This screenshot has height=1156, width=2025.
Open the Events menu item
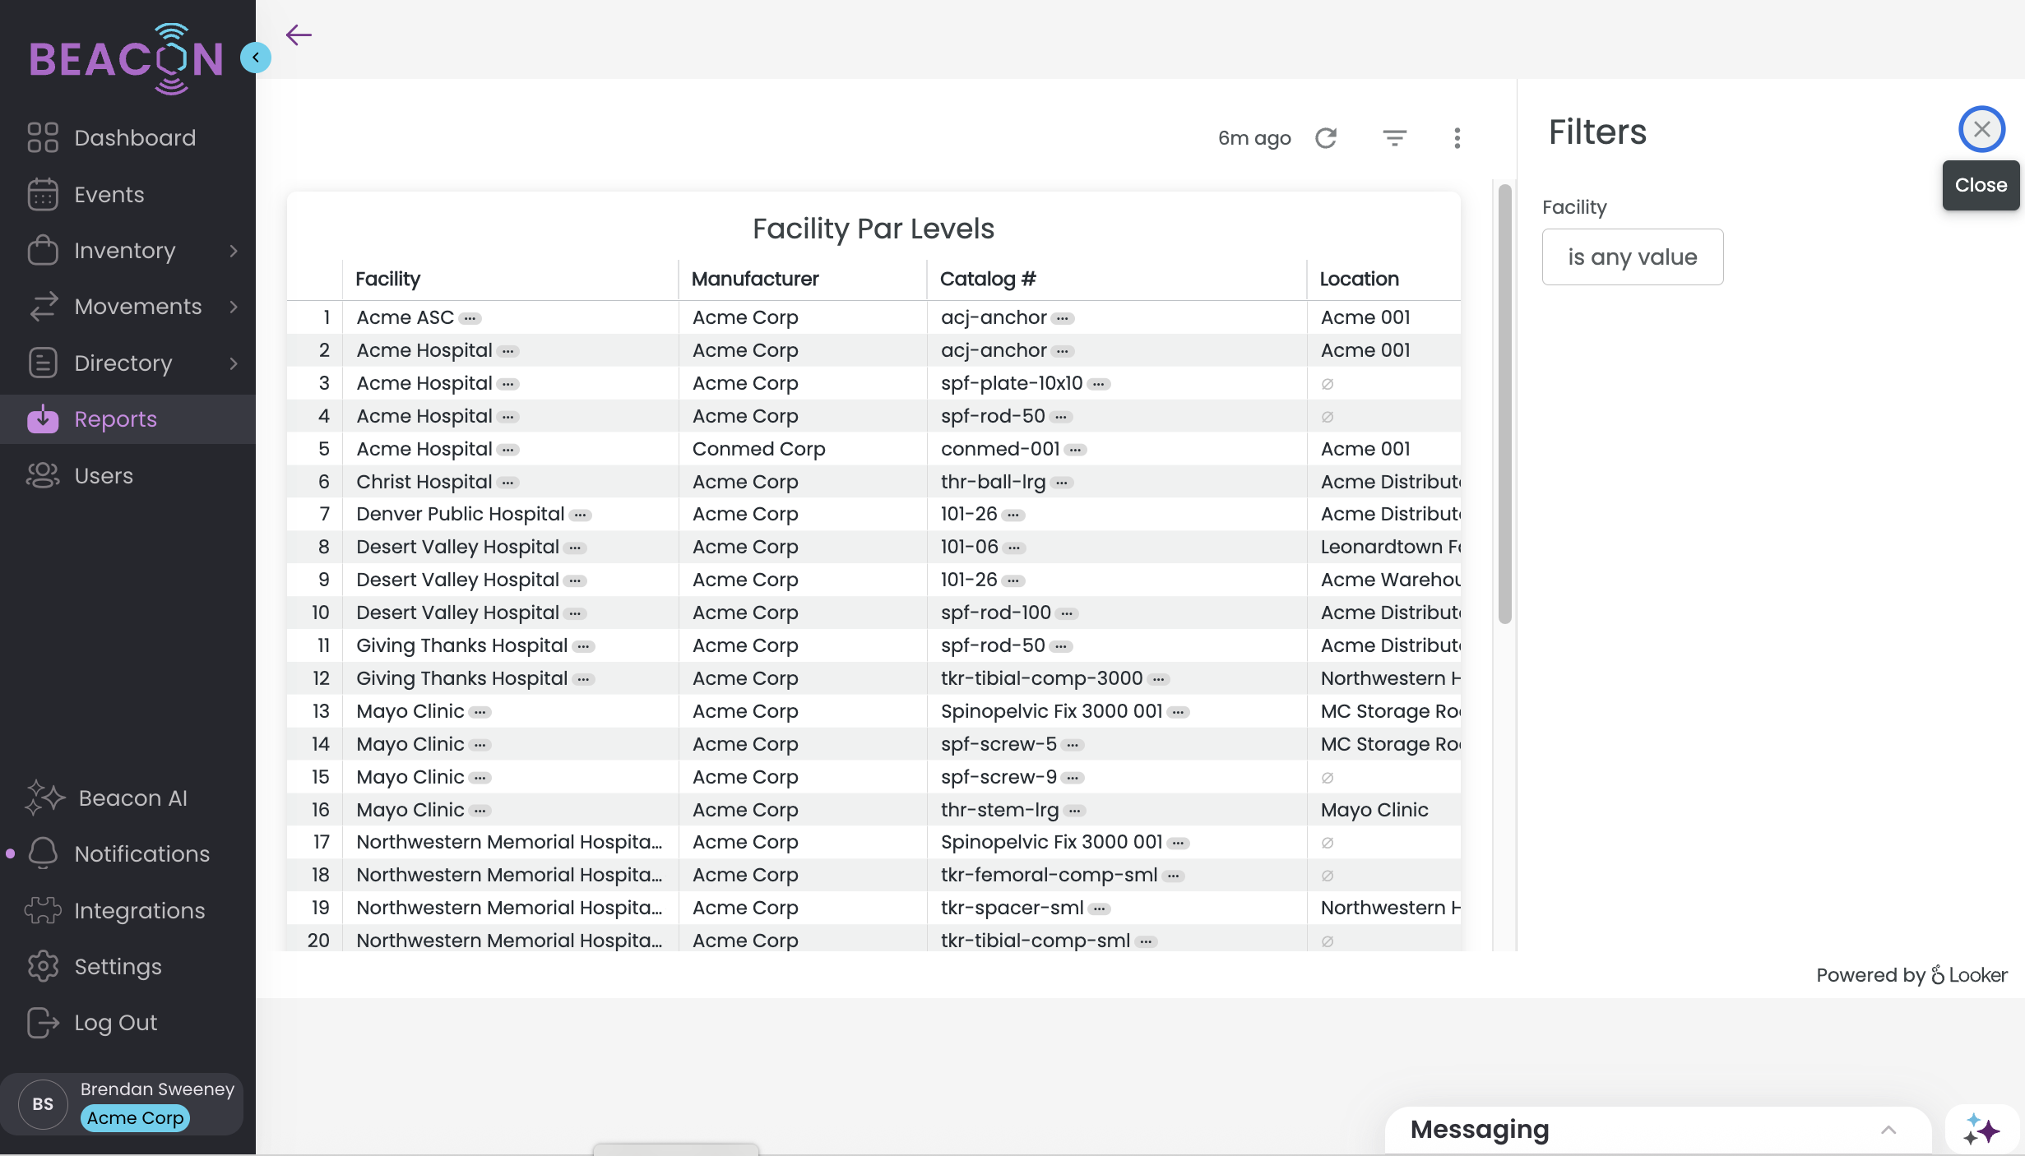109,194
